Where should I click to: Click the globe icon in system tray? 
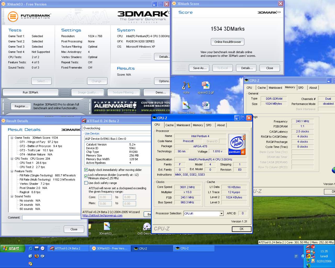[x=308, y=265]
